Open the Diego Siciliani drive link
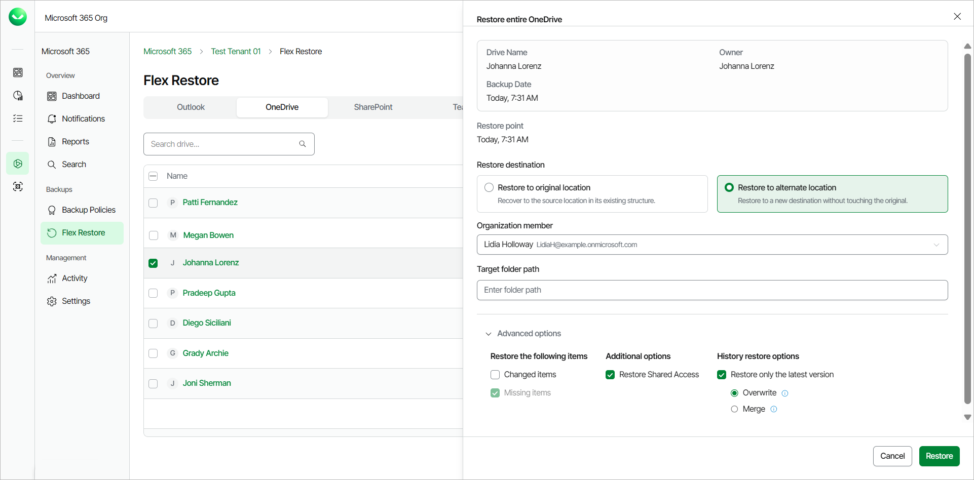974x480 pixels. click(207, 323)
